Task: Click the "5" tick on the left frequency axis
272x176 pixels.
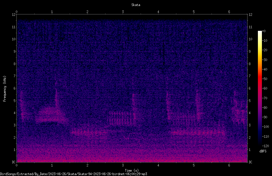Action: (14, 101)
